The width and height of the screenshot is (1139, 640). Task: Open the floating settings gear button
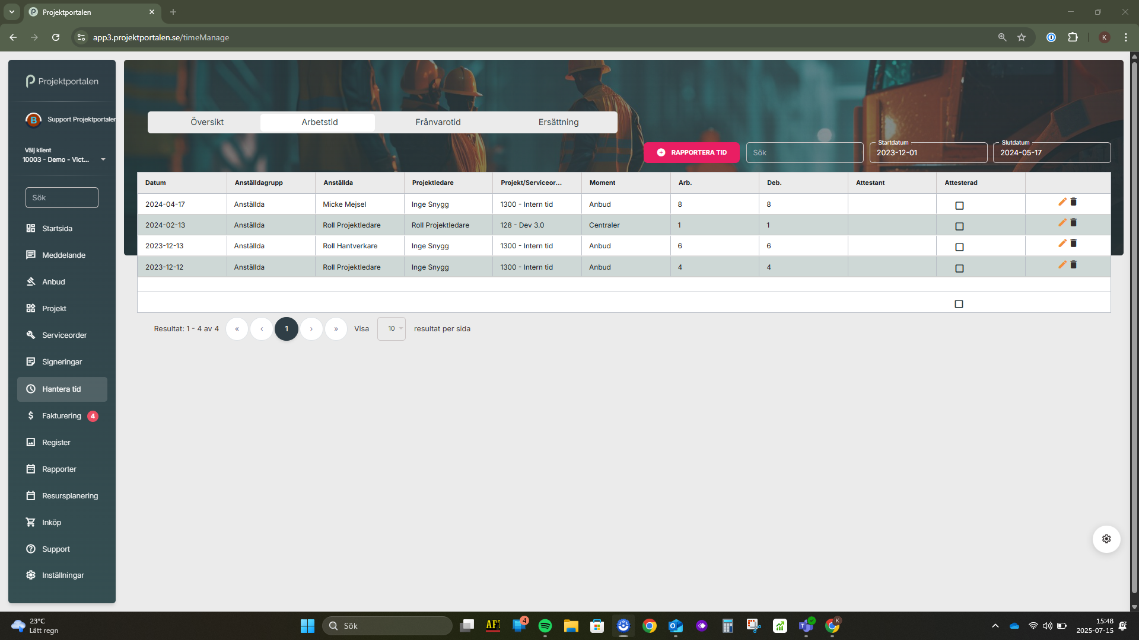(x=1106, y=539)
